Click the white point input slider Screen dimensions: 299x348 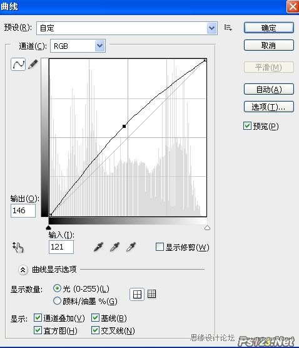tap(207, 228)
